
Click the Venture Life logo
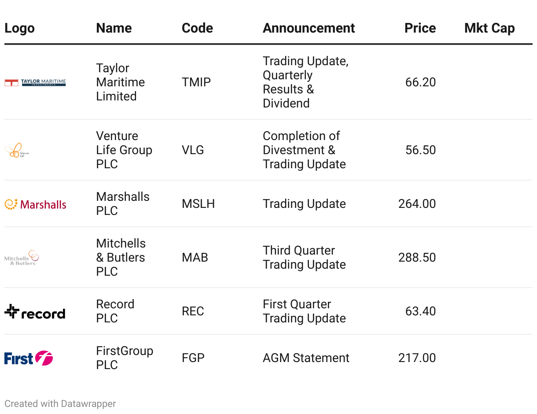[x=17, y=150]
